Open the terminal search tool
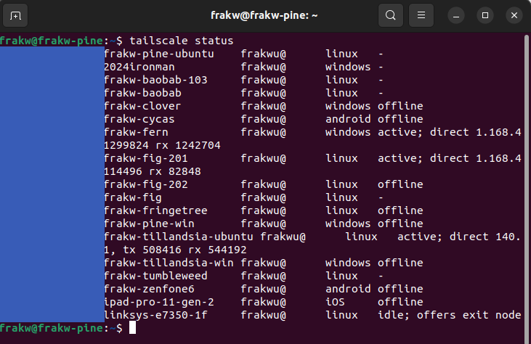The height and width of the screenshot is (344, 531). click(x=391, y=15)
